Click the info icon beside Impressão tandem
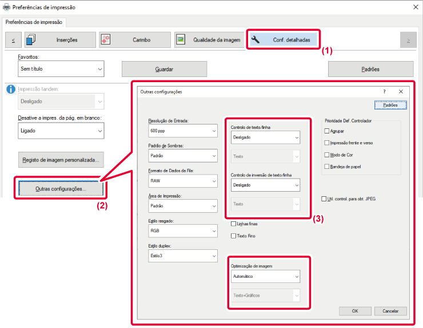The image size is (423, 328). point(10,89)
